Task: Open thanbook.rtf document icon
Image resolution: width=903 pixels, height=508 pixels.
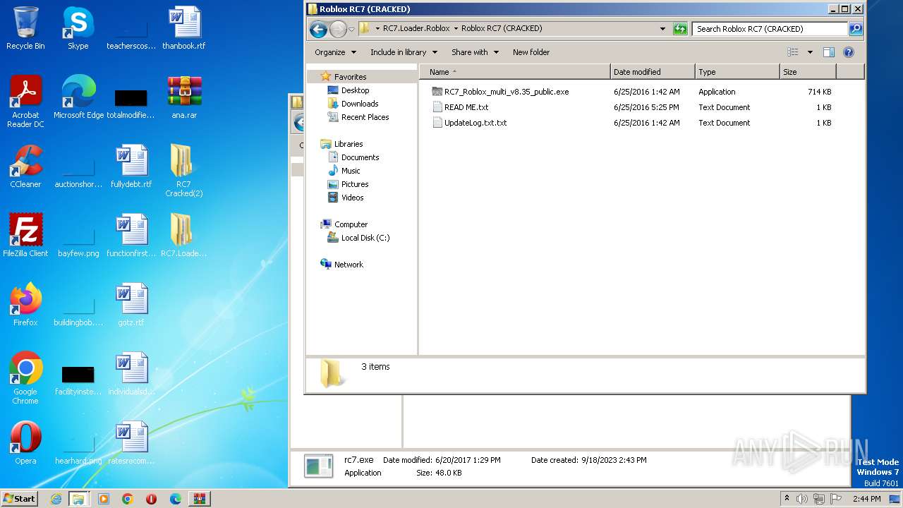Action: 184,28
